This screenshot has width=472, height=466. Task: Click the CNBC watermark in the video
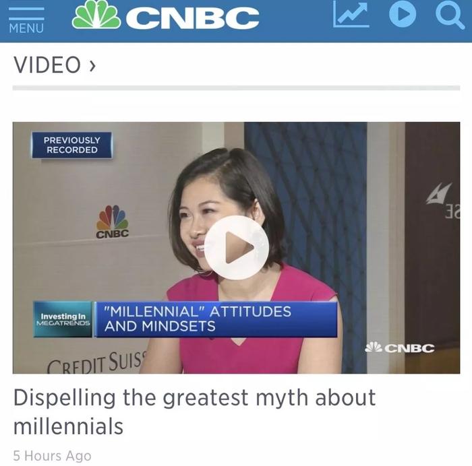(x=400, y=348)
